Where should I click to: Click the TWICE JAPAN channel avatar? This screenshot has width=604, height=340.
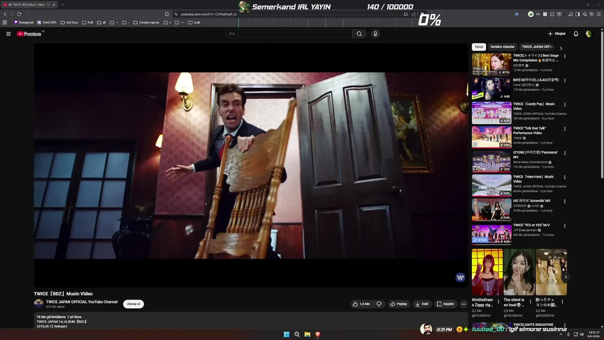[39, 304]
